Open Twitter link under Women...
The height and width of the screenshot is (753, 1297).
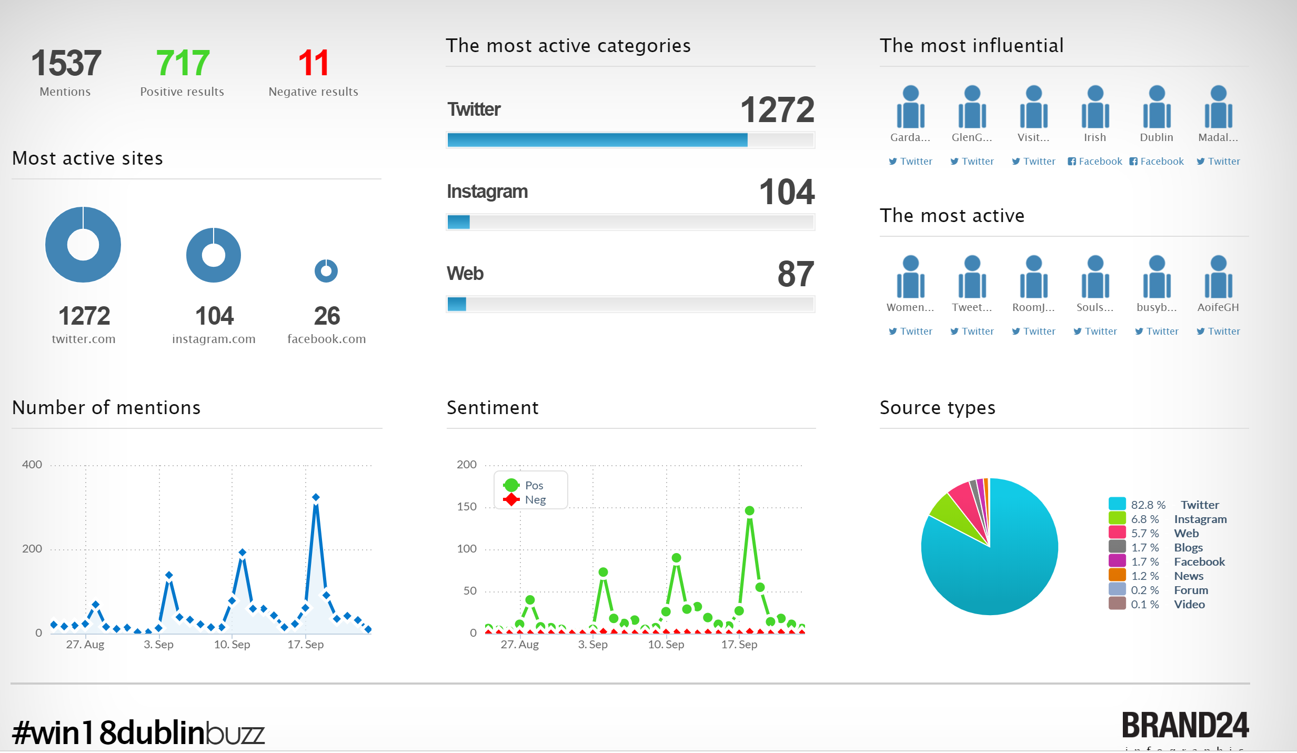coord(910,331)
